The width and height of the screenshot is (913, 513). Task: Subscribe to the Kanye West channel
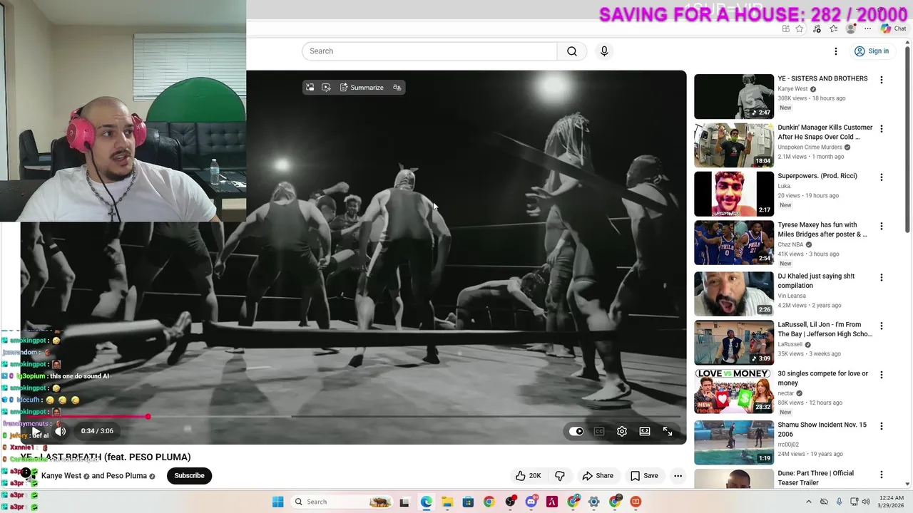point(189,476)
